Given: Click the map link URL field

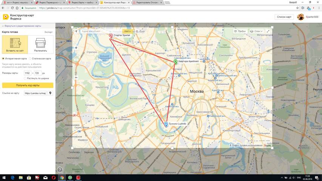Looking at the screenshot, I should [x=35, y=93].
